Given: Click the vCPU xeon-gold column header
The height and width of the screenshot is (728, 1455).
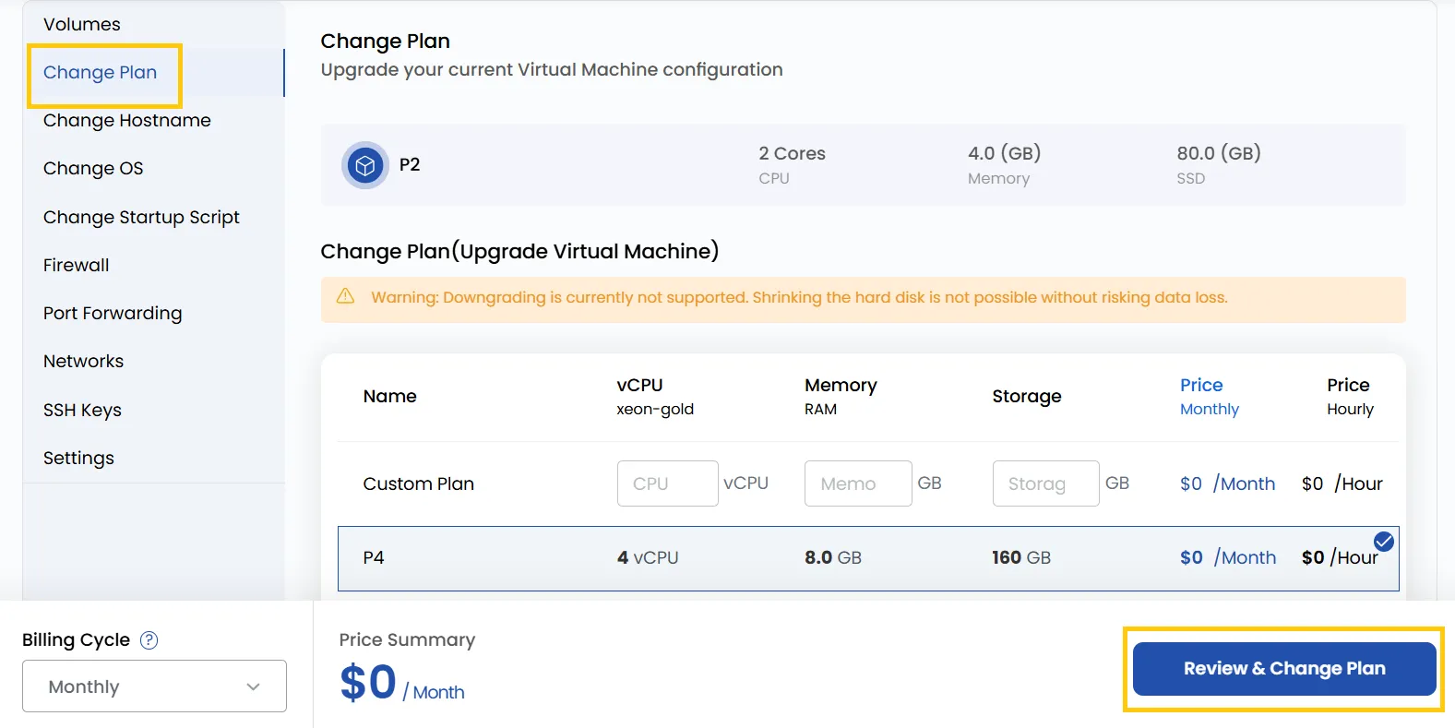Looking at the screenshot, I should [655, 396].
